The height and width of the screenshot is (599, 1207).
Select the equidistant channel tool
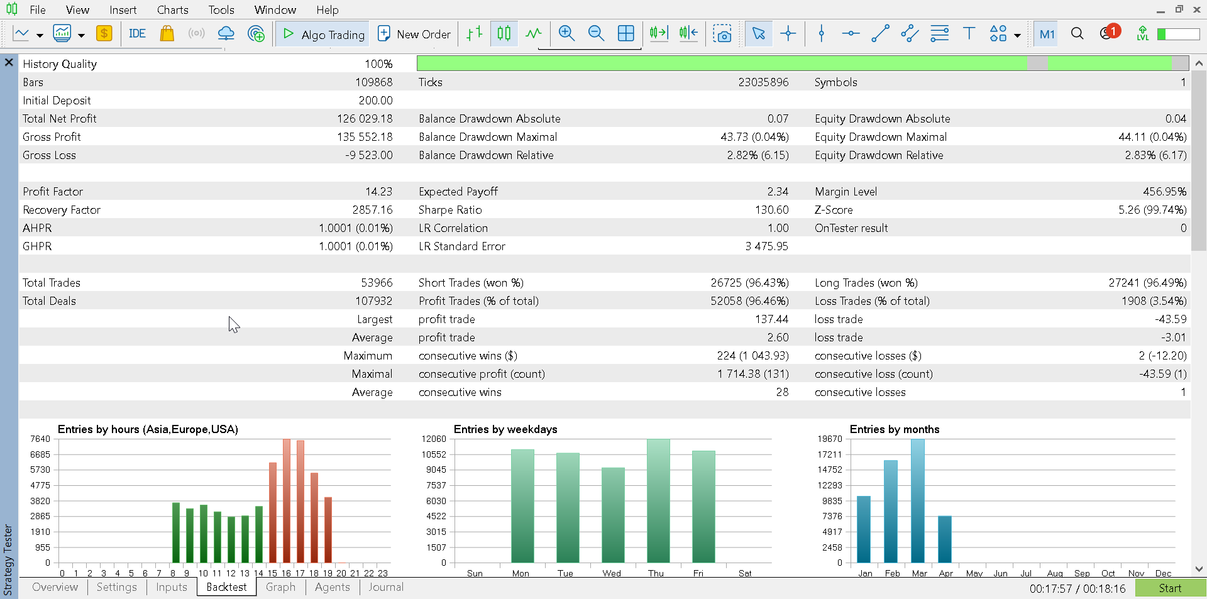(x=910, y=34)
